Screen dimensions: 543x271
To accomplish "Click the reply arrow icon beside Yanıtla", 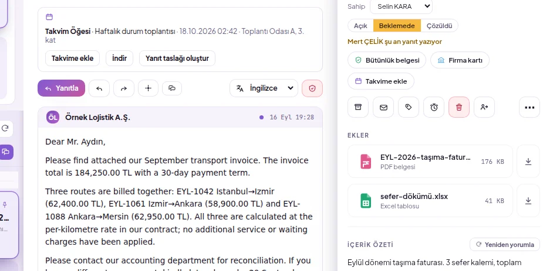I will (99, 88).
